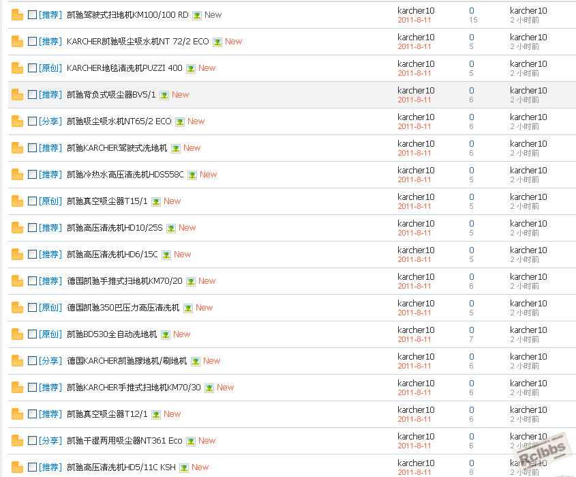This screenshot has width=576, height=477.
Task: Click image attachment icon after KM100/100 RD
Action: pos(197,16)
